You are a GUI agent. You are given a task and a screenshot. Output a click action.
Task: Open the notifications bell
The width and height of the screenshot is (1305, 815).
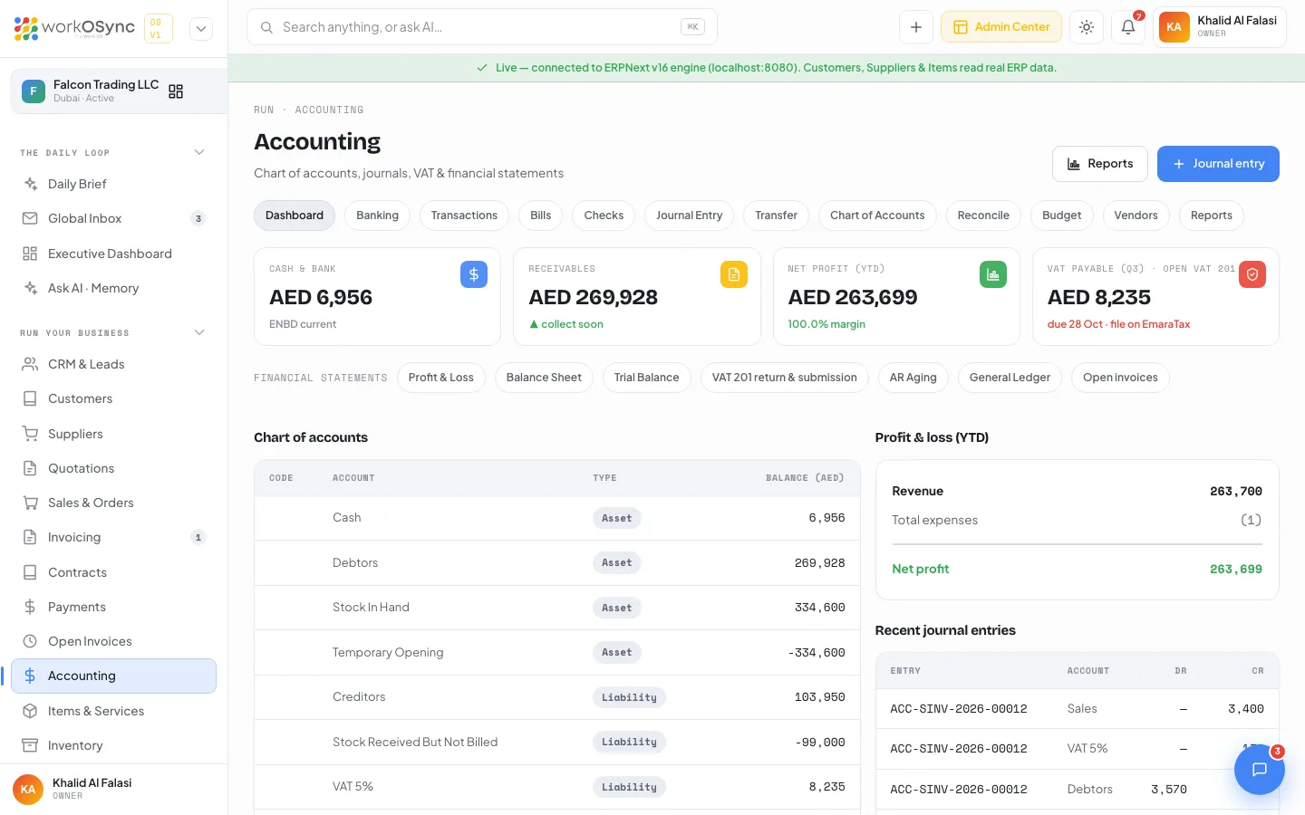(1128, 27)
